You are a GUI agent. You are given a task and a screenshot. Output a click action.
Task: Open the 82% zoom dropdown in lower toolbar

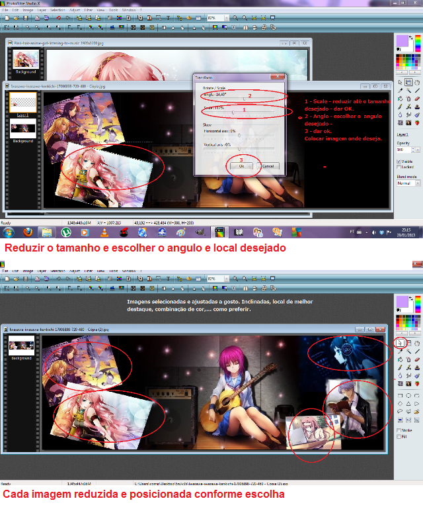[227, 279]
